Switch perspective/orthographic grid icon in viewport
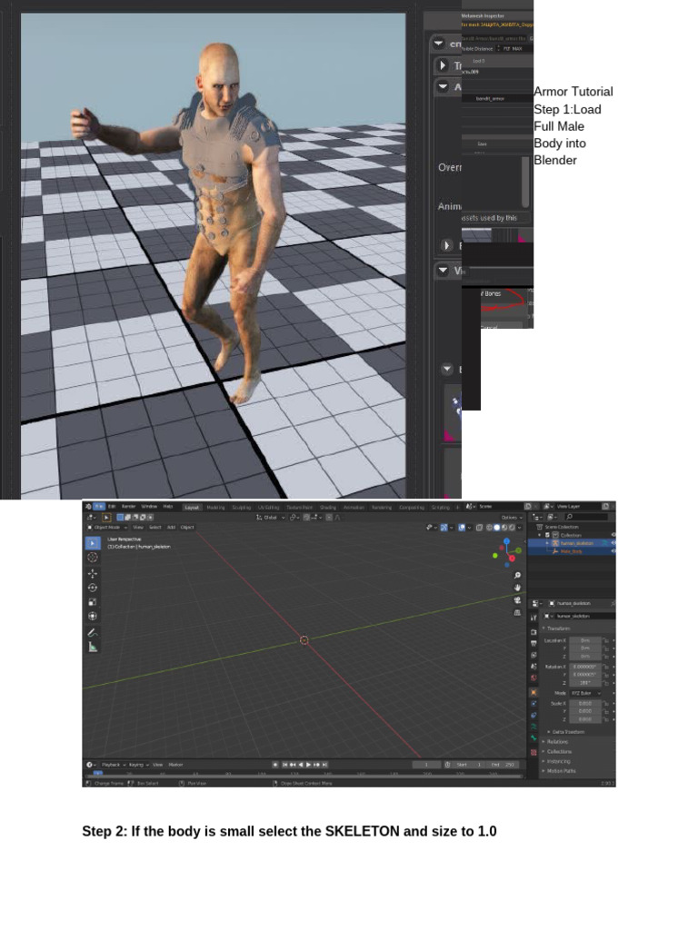Viewport: 698px width, 930px height. (517, 613)
